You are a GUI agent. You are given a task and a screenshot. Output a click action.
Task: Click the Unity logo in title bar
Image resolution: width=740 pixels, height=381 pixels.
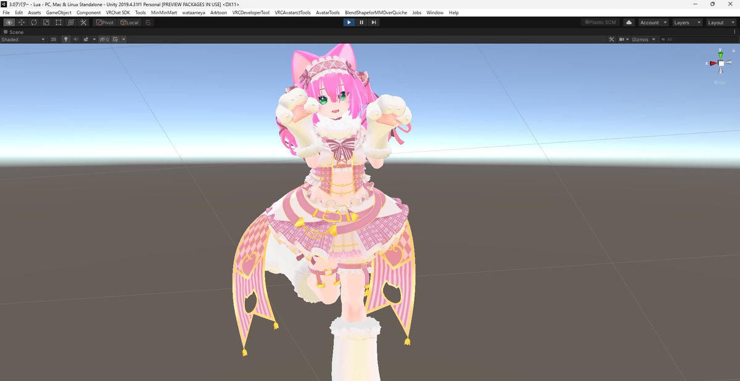[x=4, y=4]
